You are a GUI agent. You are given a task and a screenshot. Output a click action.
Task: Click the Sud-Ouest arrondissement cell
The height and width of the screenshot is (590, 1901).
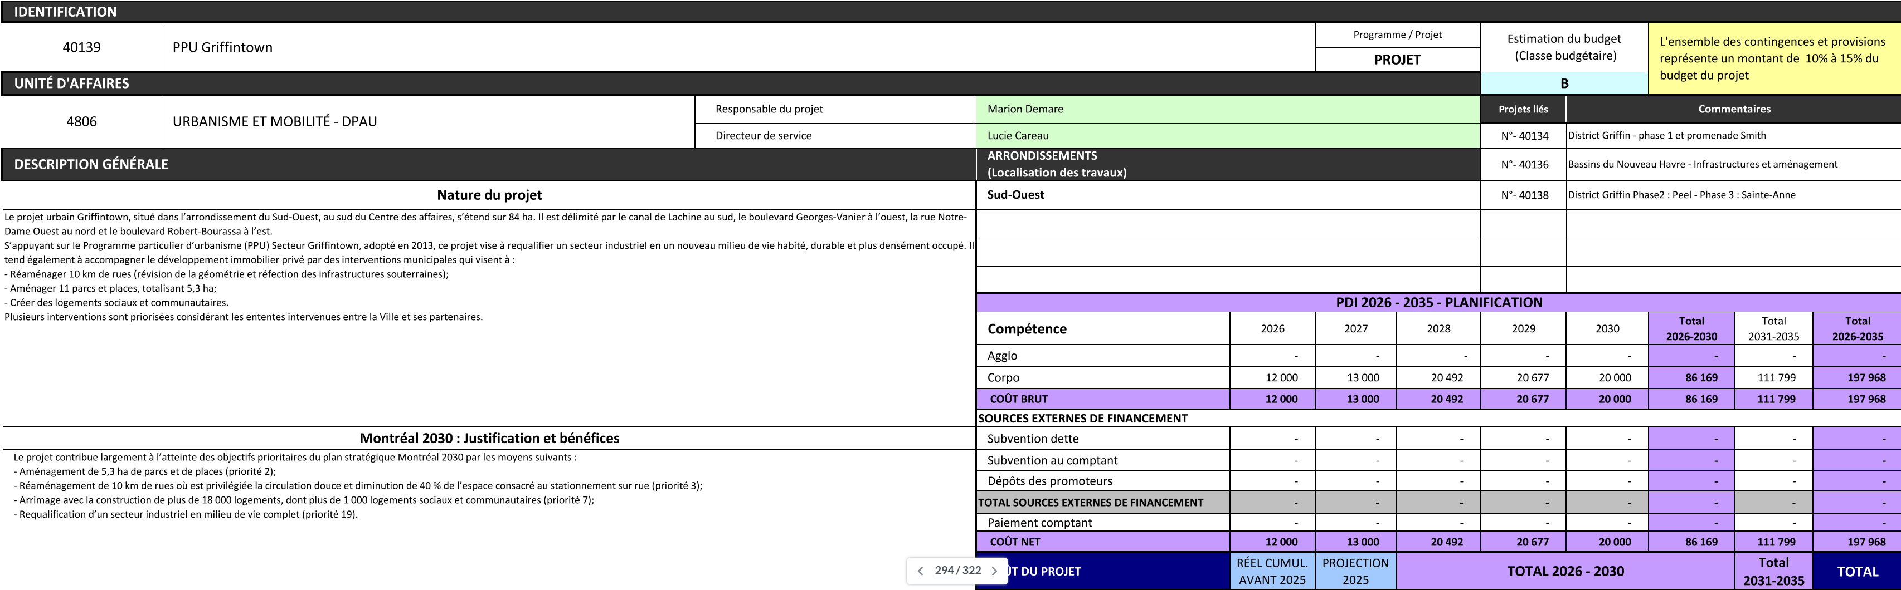tap(1227, 195)
